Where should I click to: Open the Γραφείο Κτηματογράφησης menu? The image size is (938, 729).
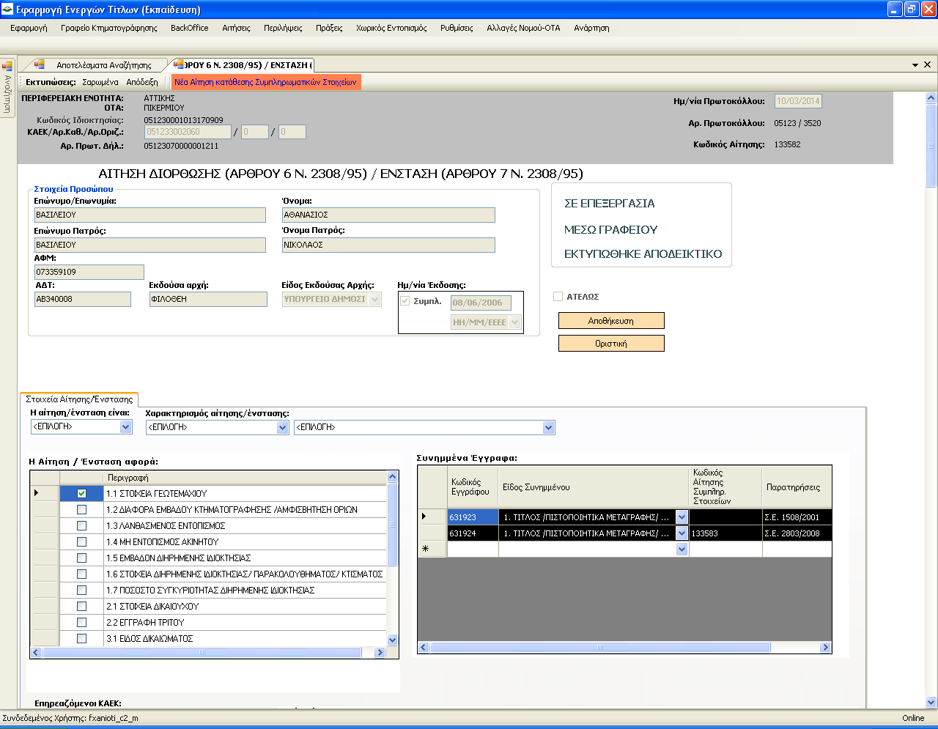pyautogui.click(x=109, y=28)
